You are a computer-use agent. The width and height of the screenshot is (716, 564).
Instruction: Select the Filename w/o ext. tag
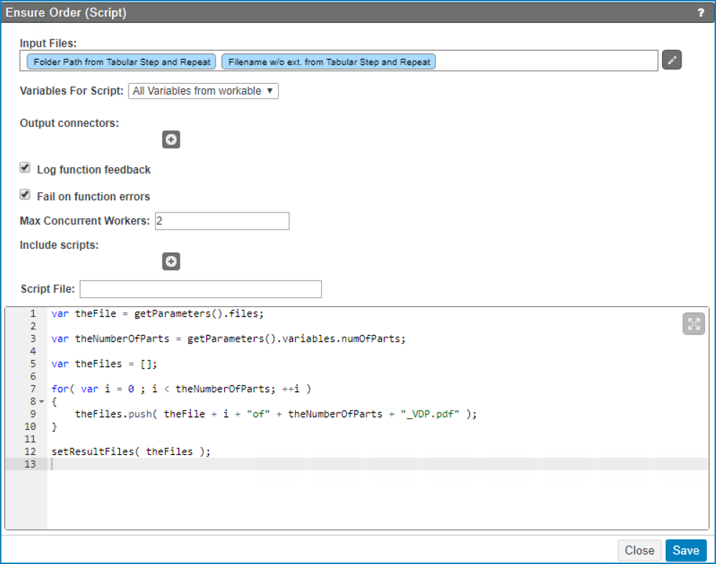tap(329, 62)
